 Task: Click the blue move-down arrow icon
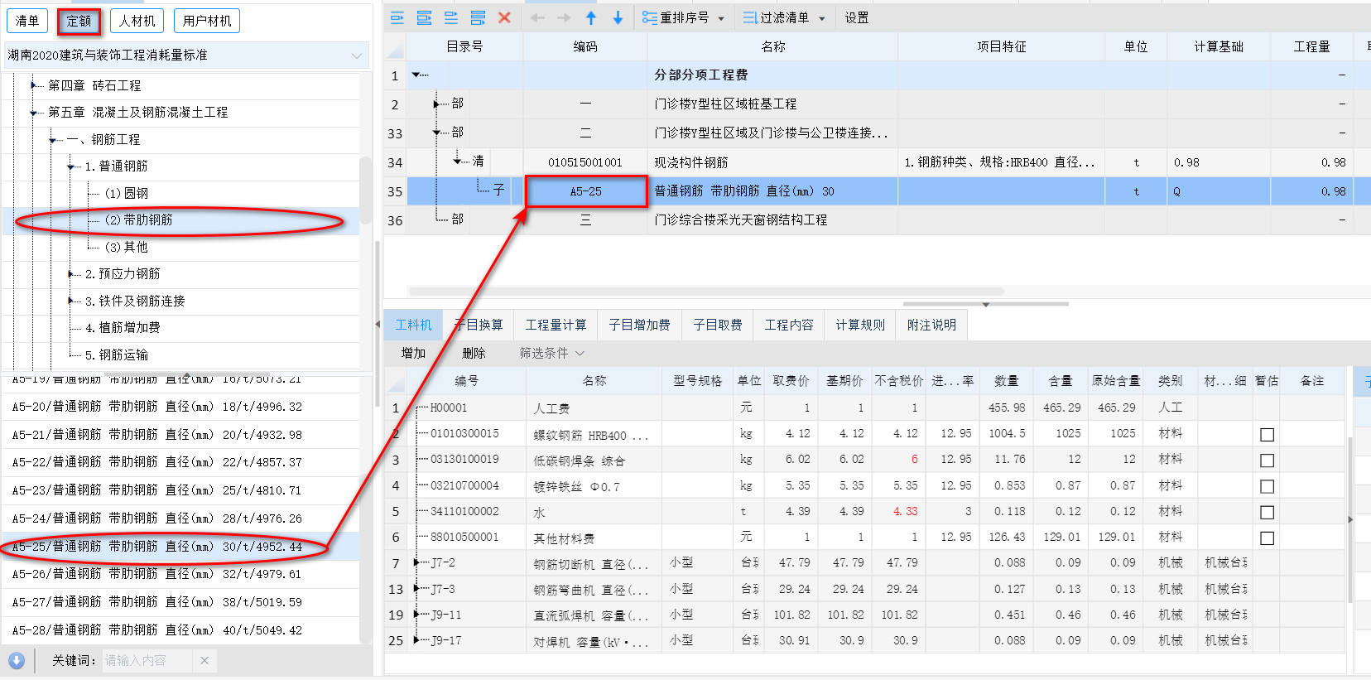pyautogui.click(x=618, y=17)
